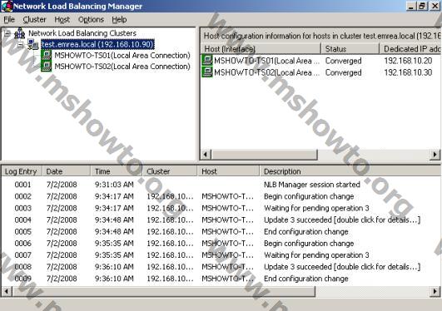Click the log pane's left scroll arrow
442x311 pixels.
coord(7,291)
